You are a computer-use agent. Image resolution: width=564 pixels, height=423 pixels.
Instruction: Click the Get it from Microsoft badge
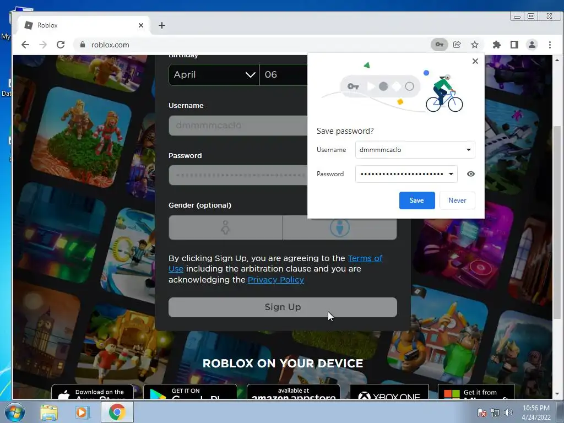(476, 392)
